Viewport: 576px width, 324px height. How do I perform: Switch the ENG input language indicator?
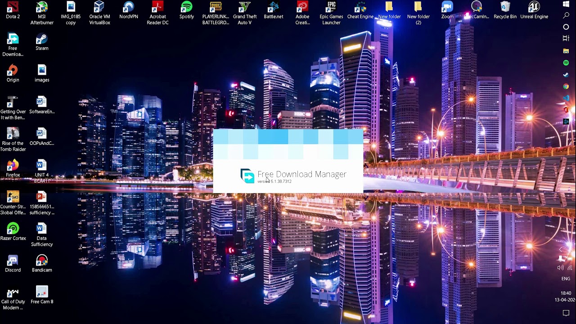566,279
